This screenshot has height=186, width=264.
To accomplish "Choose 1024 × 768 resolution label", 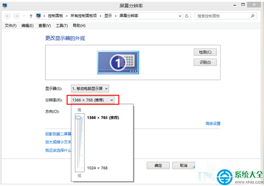I will [x=97, y=168].
